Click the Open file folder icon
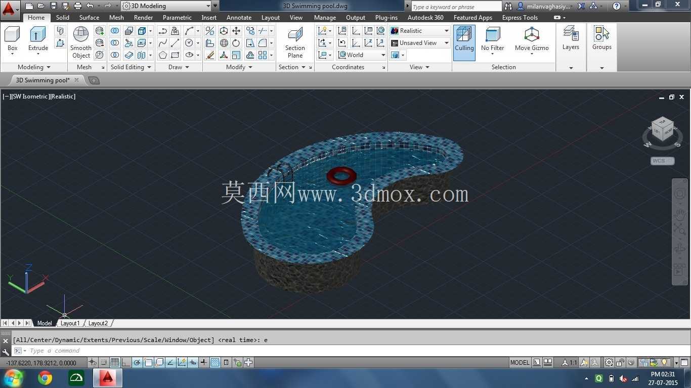This screenshot has height=388, width=691. 41,6
